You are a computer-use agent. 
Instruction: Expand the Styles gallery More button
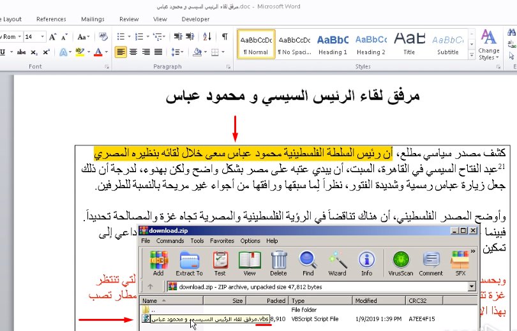click(x=472, y=55)
